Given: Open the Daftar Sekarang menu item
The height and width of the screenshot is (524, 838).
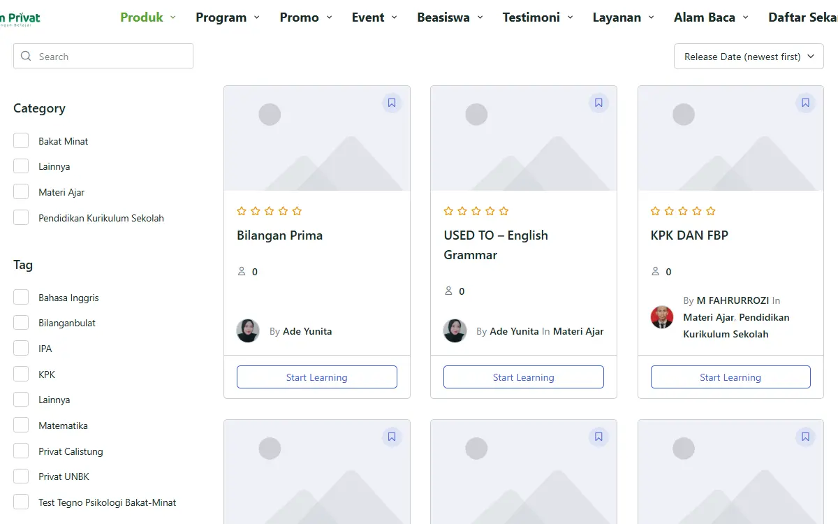Looking at the screenshot, I should coord(803,17).
